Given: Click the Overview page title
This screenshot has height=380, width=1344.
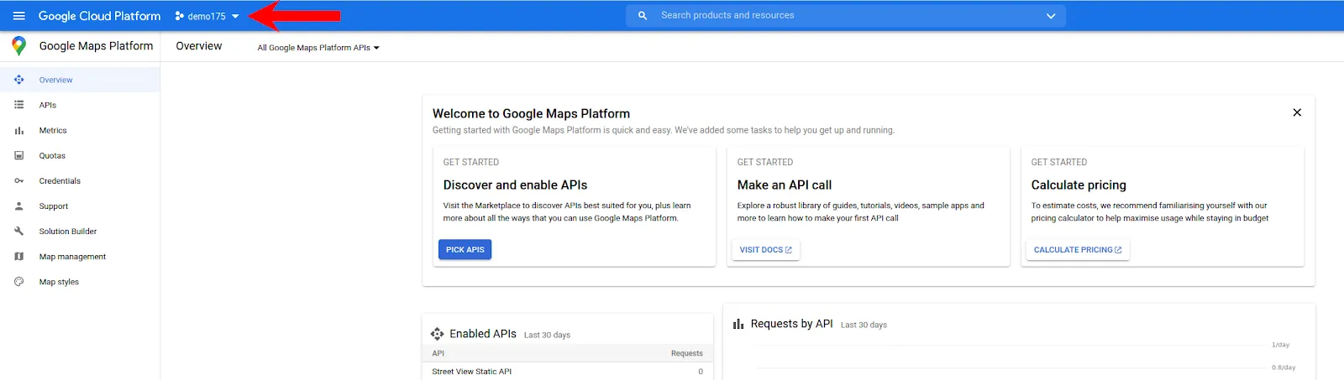Looking at the screenshot, I should (199, 46).
